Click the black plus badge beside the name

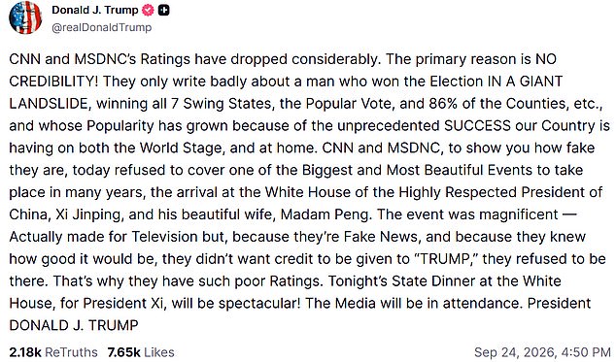pos(164,11)
